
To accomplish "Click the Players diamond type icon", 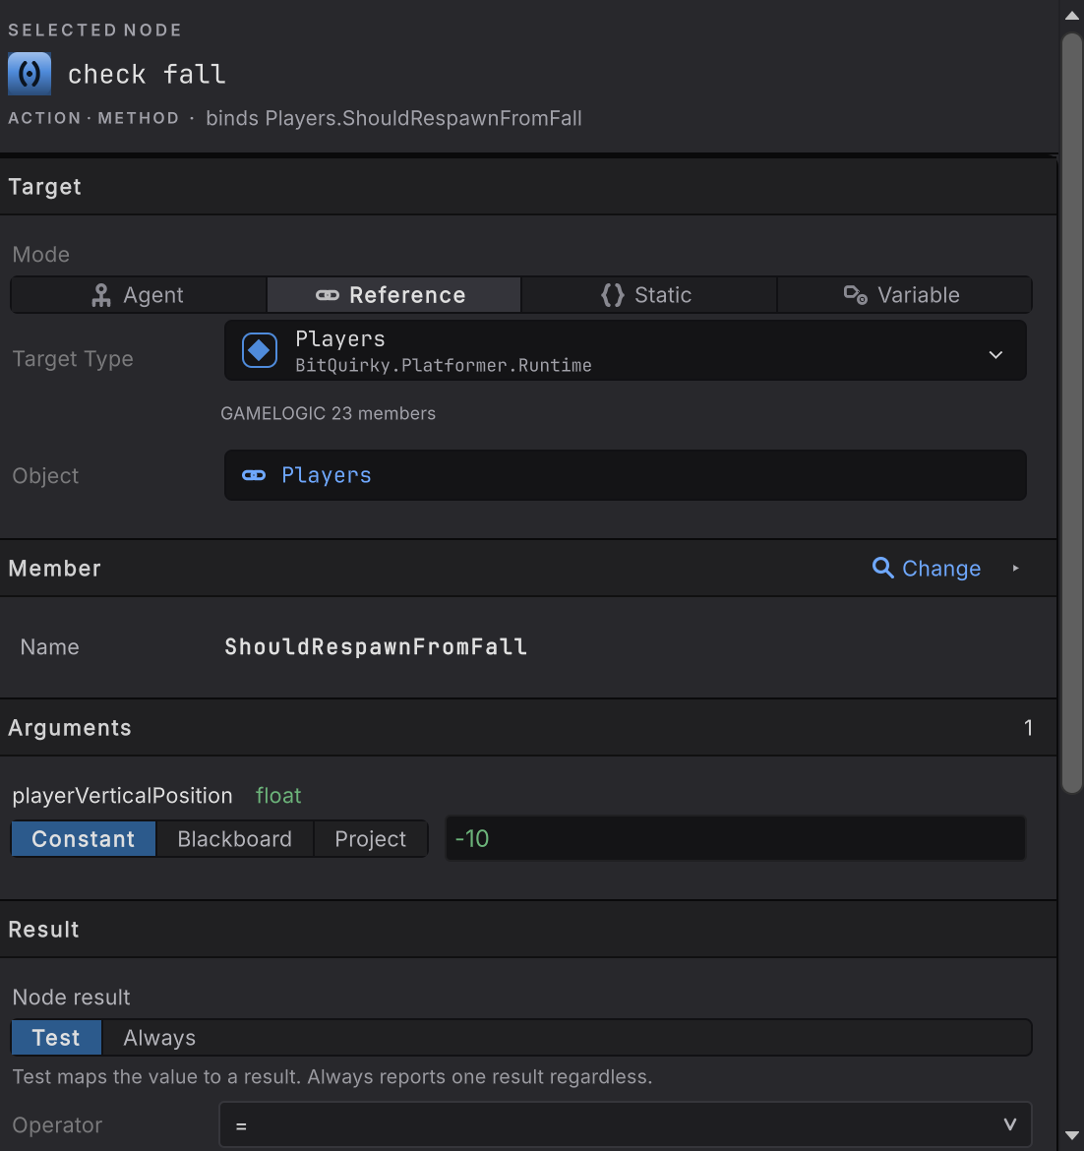I will click(x=260, y=350).
